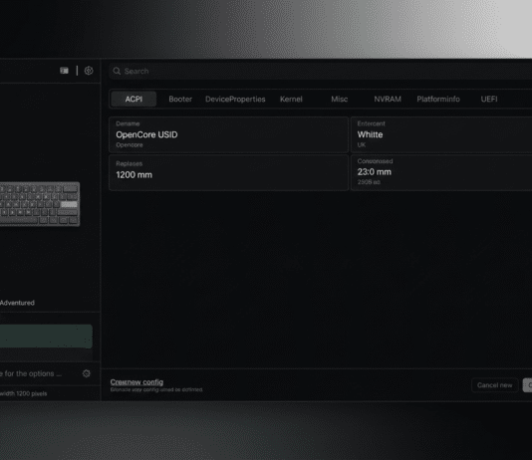
Task: Focus the Search input field
Action: [320, 71]
